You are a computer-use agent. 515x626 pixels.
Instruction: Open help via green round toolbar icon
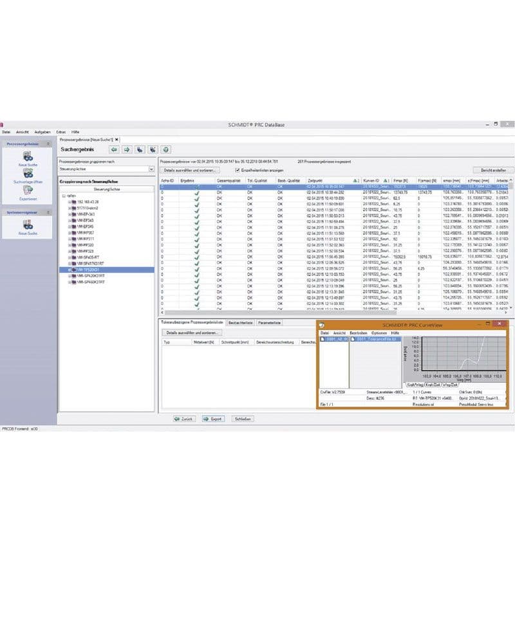(166, 149)
